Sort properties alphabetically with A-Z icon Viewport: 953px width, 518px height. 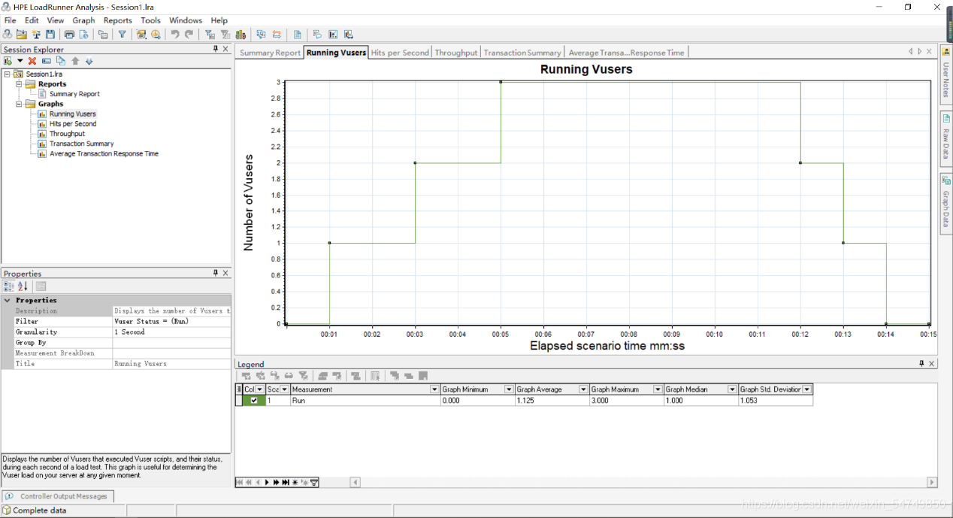click(23, 286)
